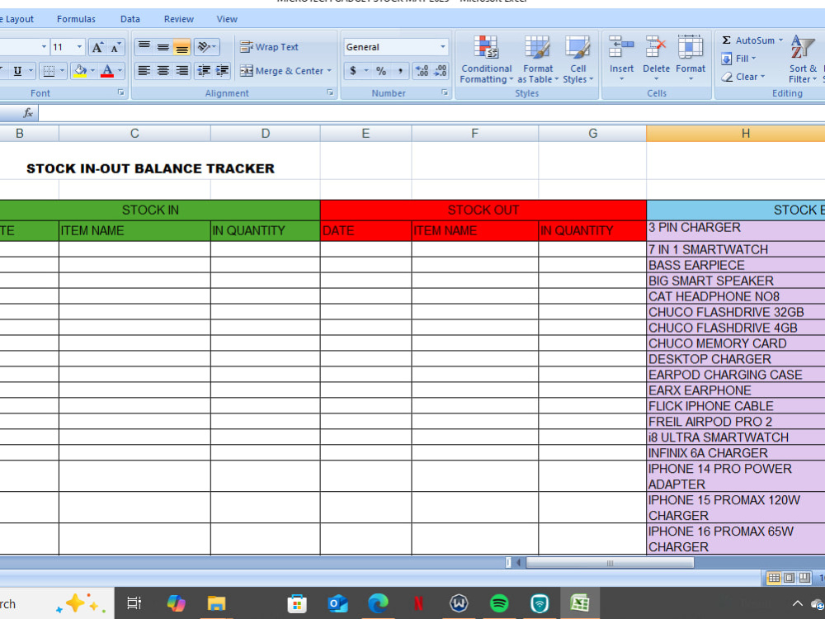This screenshot has width=825, height=619.
Task: Click the Delete cells icon
Action: click(656, 47)
